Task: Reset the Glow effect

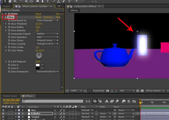Action: coord(38,17)
